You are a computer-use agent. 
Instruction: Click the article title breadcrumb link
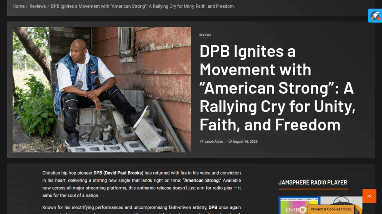pos(142,6)
